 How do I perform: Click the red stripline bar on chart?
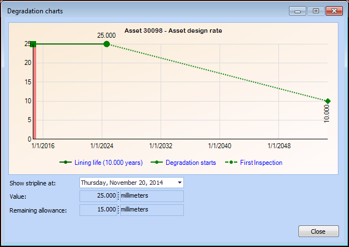point(34,94)
